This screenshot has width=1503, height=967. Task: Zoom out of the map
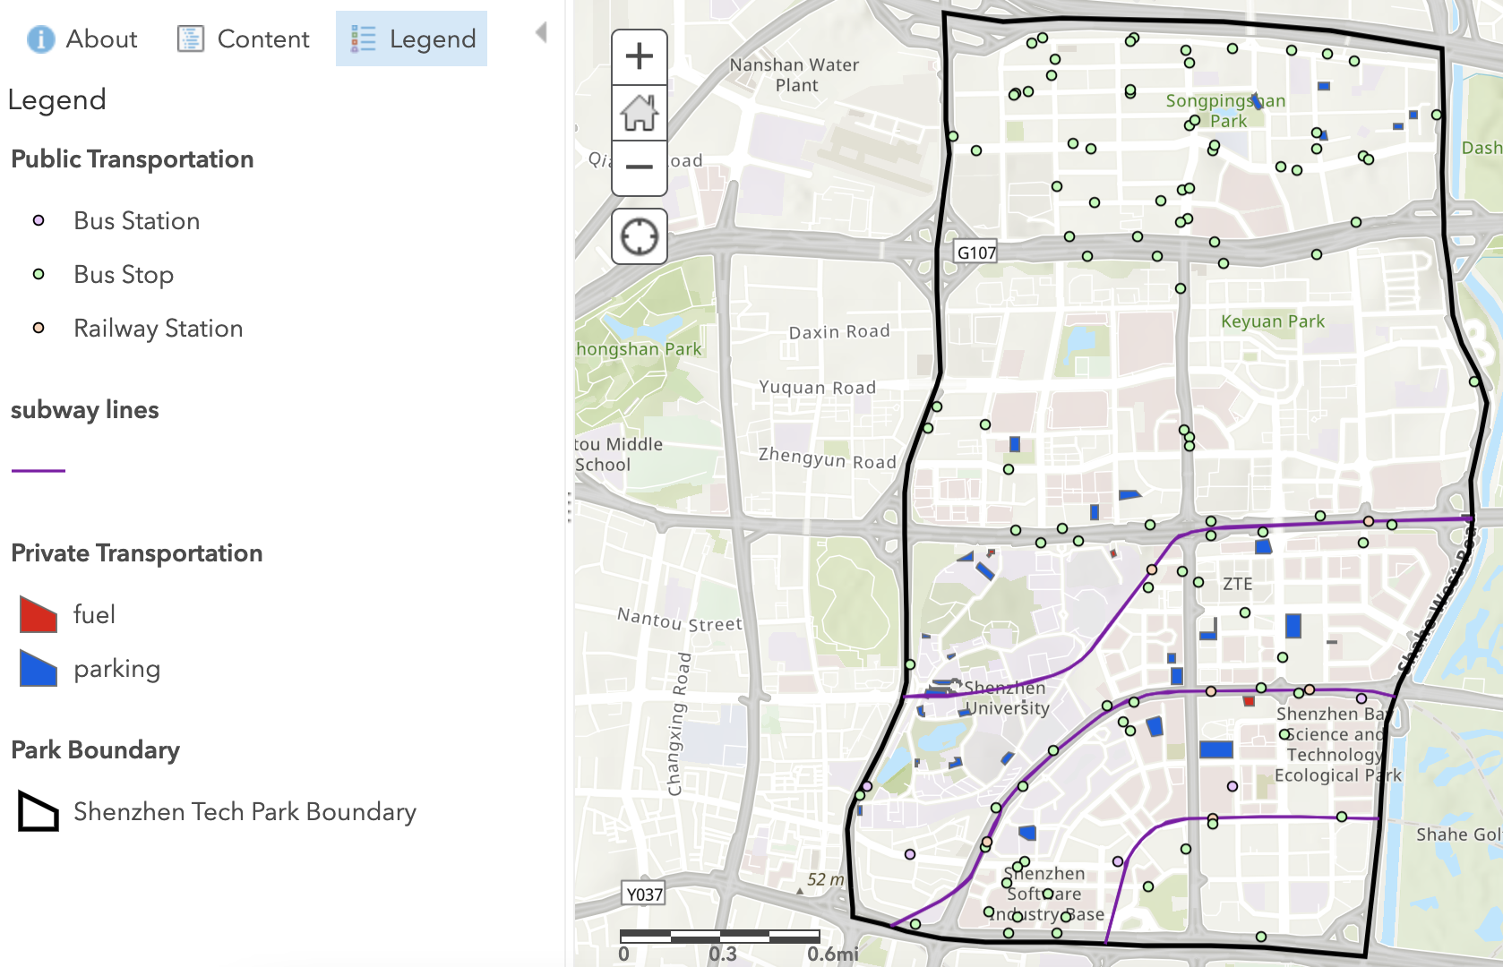point(639,167)
